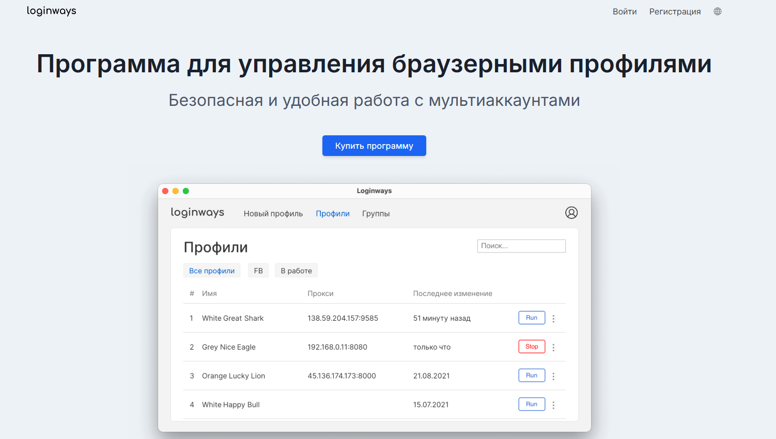Open the Регистрация sign-up link
Viewport: 776px width, 439px height.
[675, 11]
